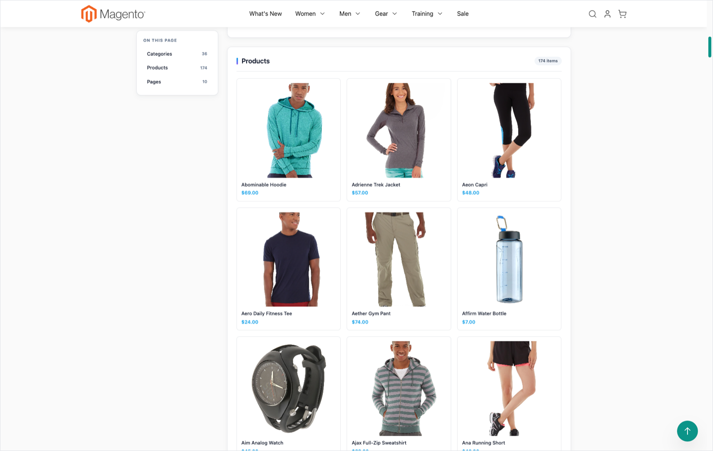The width and height of the screenshot is (713, 451).
Task: Expand the Women dropdown menu
Action: pyautogui.click(x=309, y=14)
